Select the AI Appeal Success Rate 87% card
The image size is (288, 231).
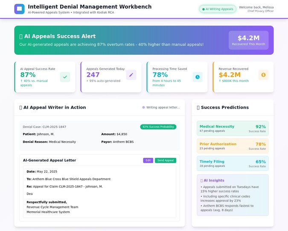tap(45, 77)
